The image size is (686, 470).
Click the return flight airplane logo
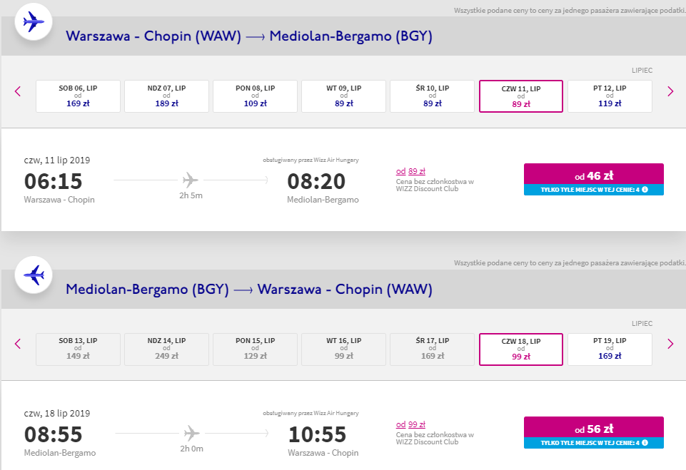34,275
